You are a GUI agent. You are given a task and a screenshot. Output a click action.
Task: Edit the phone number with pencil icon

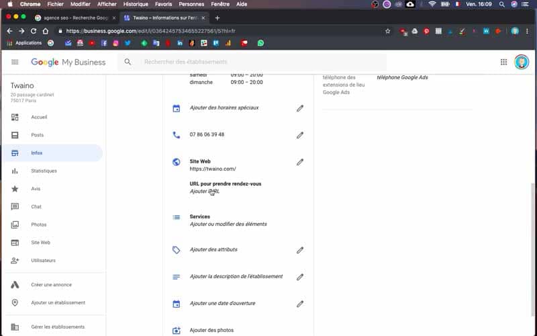300,135
